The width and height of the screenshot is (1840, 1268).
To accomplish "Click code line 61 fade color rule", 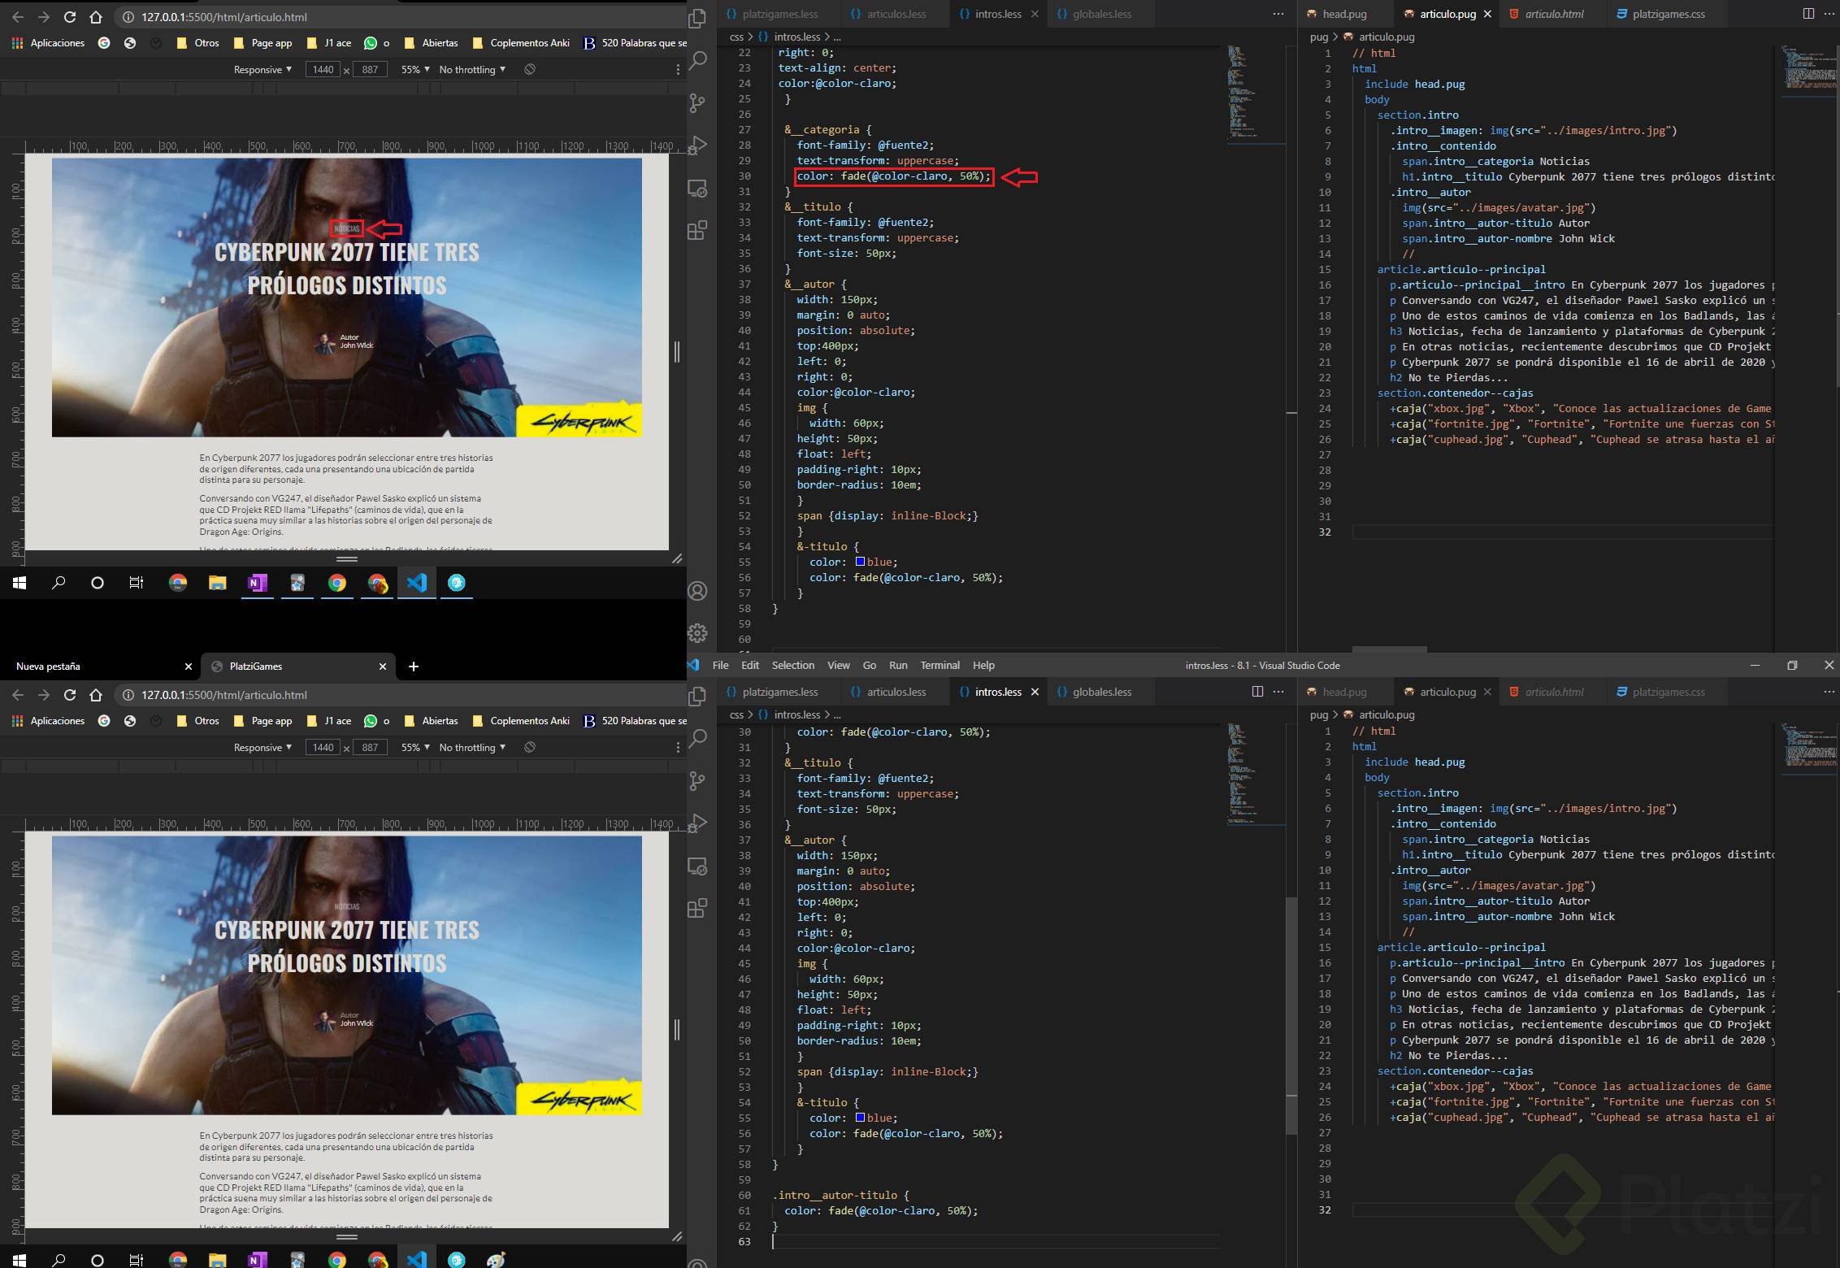I will [x=881, y=1210].
